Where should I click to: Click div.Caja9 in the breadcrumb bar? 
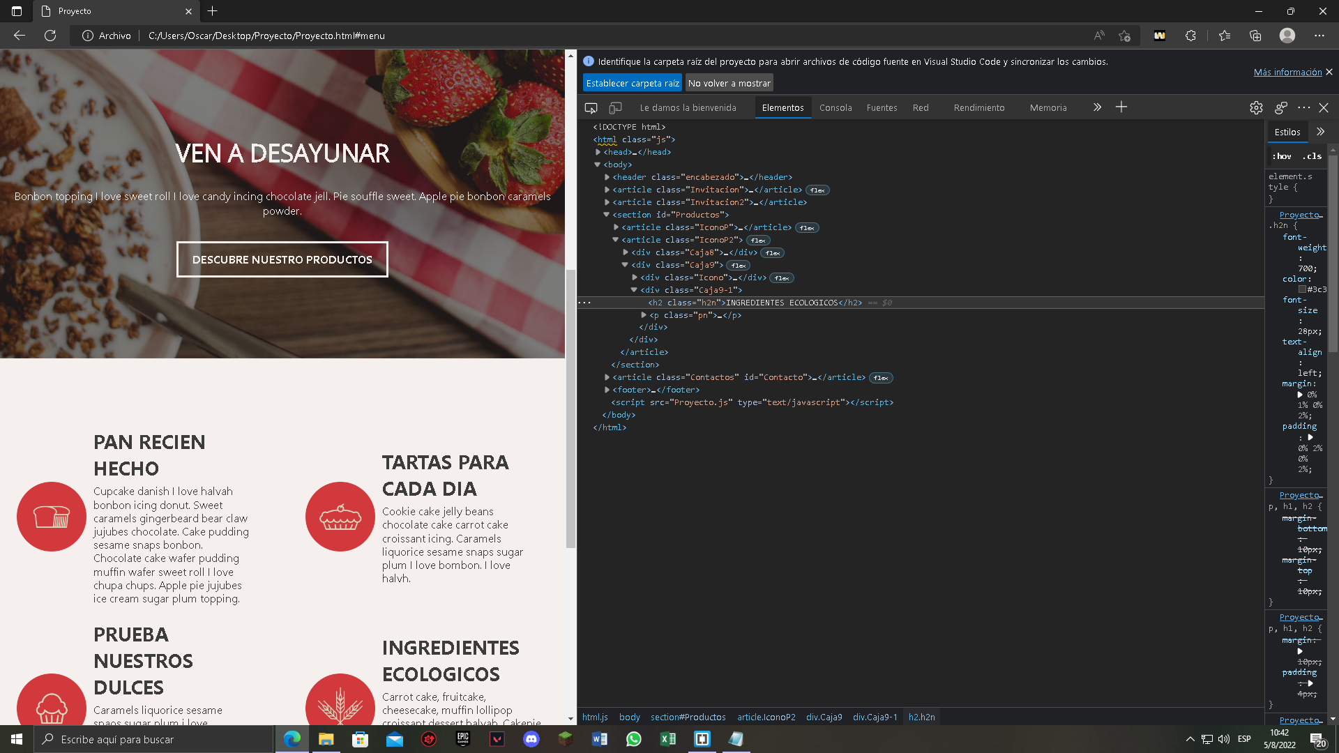[824, 717]
